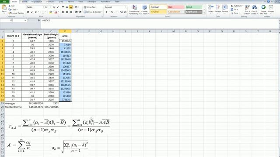Align cell text to the left
The image size is (280, 157).
point(63,12)
